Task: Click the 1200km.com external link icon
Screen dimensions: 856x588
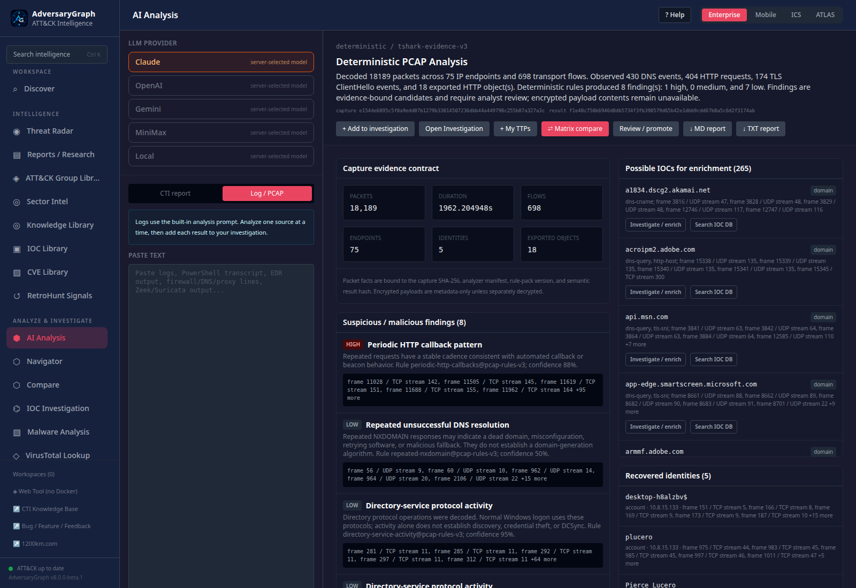Action: (x=16, y=544)
